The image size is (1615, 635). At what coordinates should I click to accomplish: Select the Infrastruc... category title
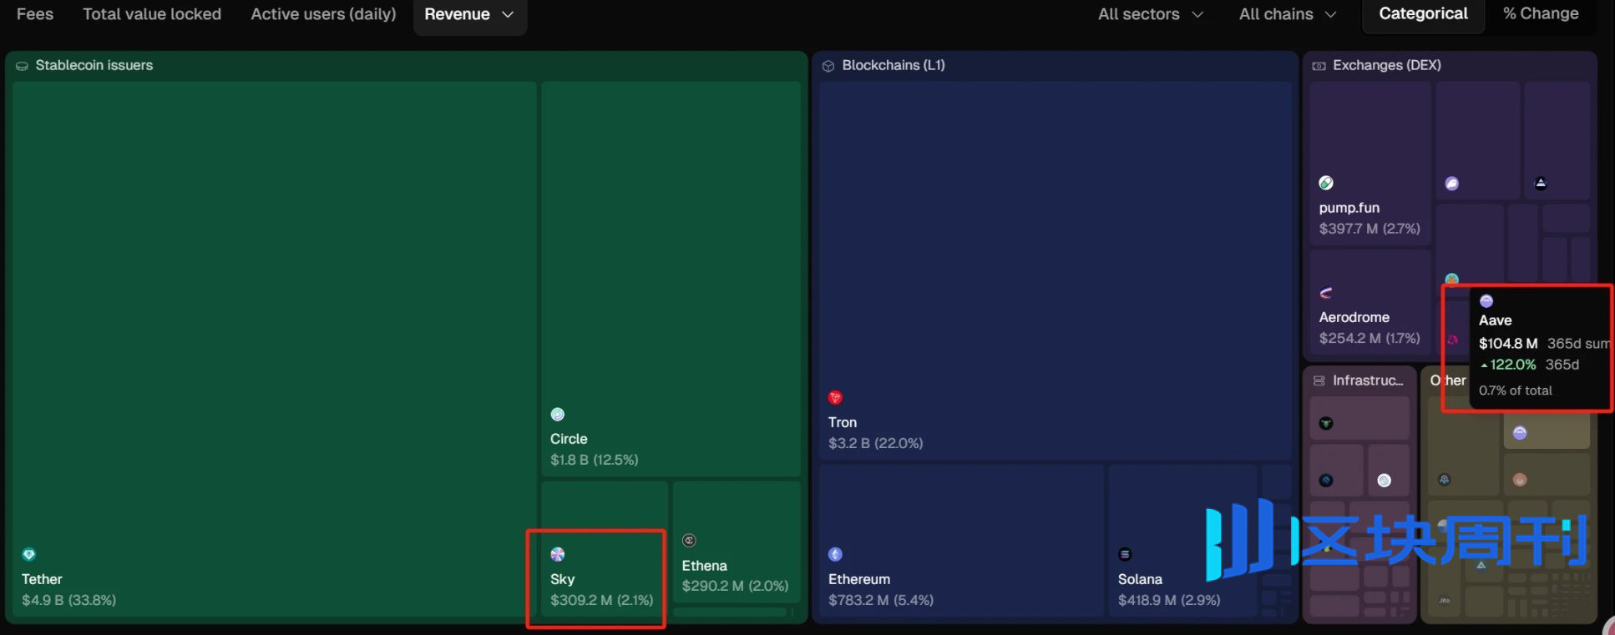pos(1368,380)
